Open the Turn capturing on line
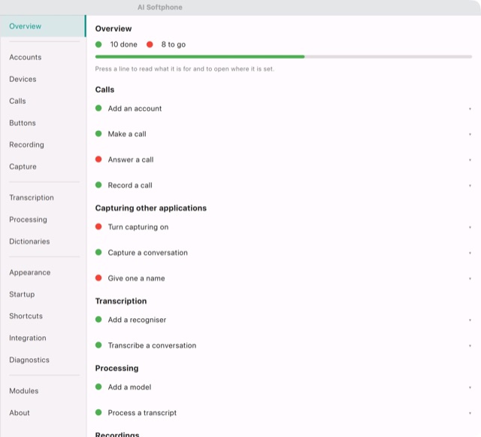 point(283,227)
